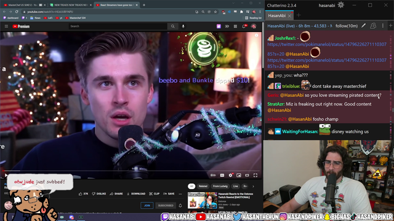
Task: Open Chatterino settings gear icon
Action: pyautogui.click(x=340, y=5)
